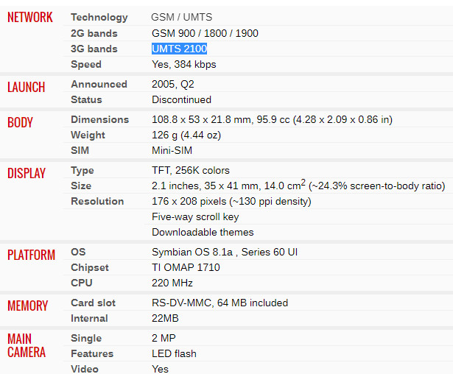The width and height of the screenshot is (453, 374).
Task: Click the highlighted UMTS 2100 text
Action: pos(180,49)
